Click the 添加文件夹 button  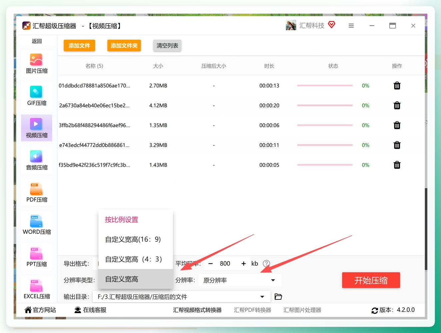(x=124, y=46)
